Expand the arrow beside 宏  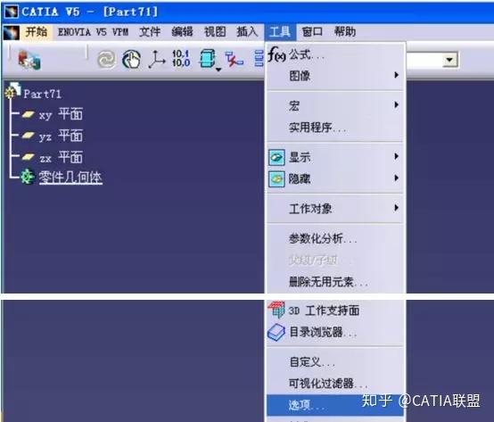(x=396, y=104)
